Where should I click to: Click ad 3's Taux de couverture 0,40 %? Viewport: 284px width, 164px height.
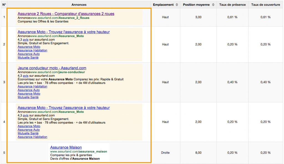tap(265, 82)
